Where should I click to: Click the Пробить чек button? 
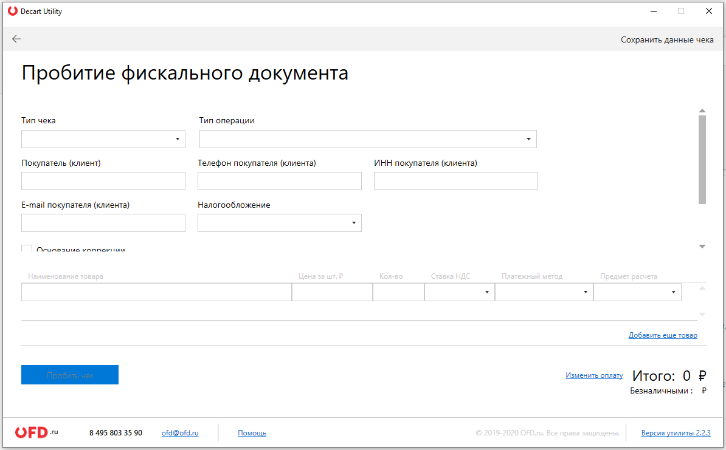(x=70, y=375)
